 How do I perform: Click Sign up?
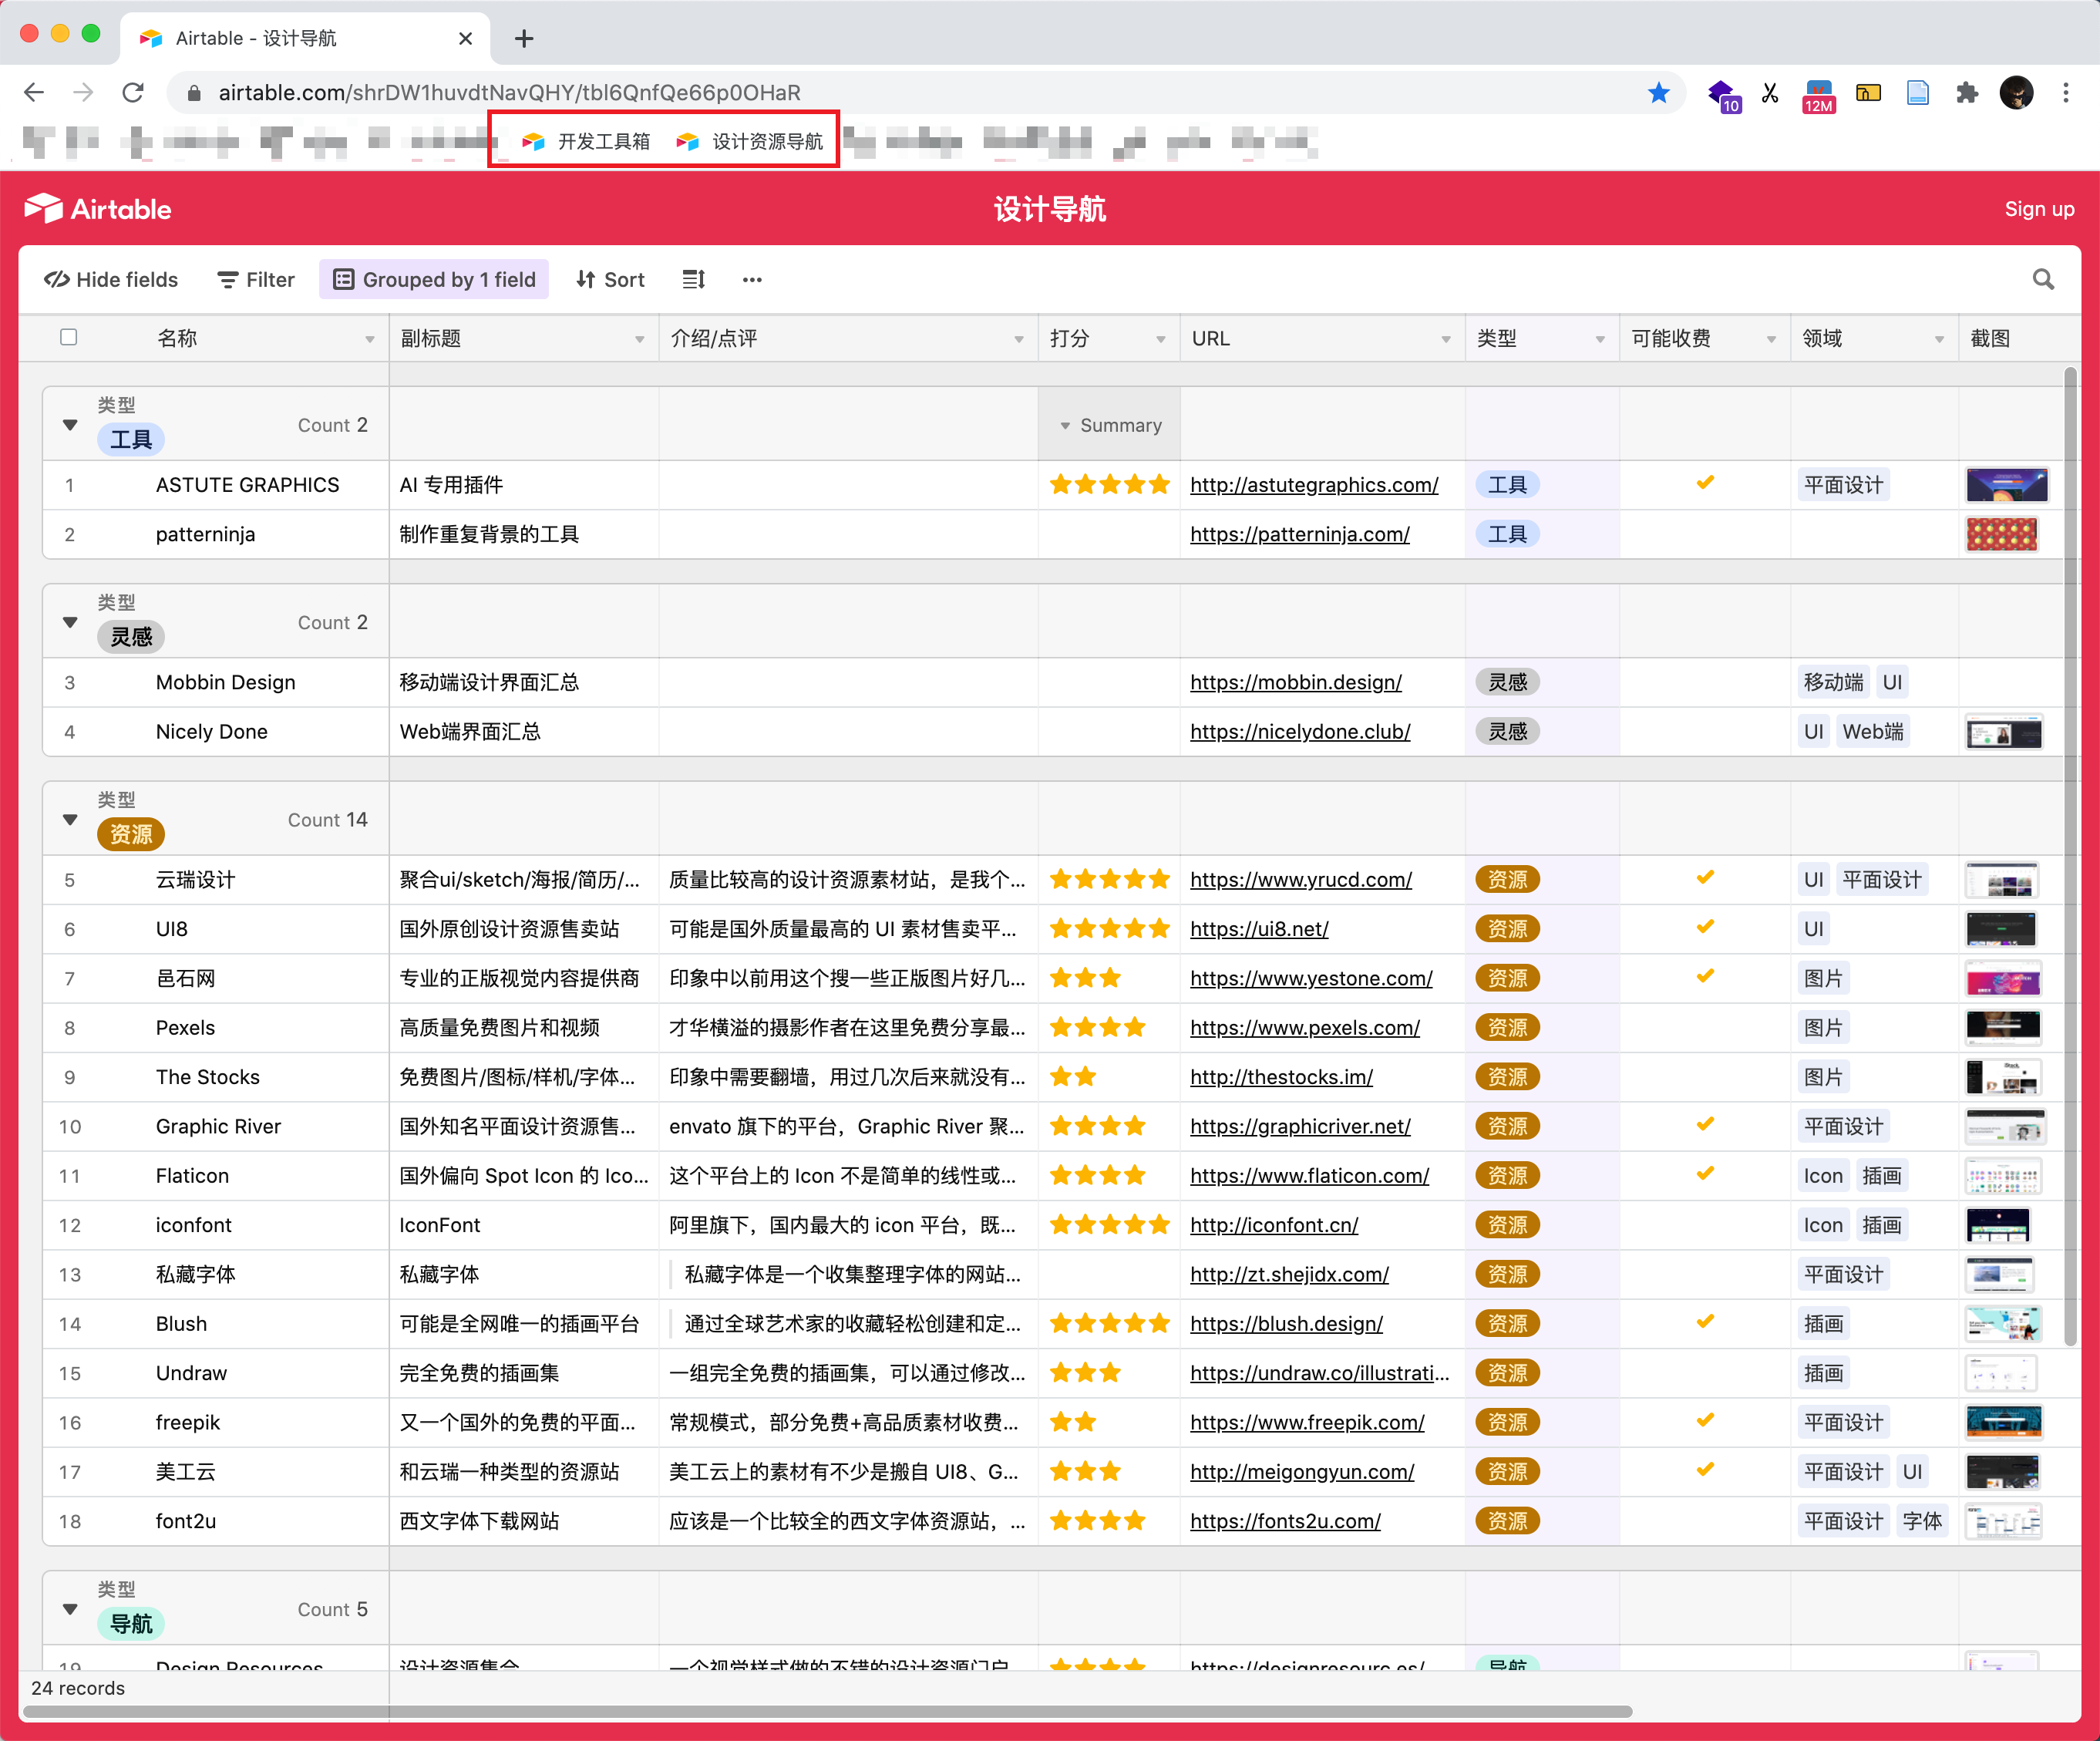pos(2038,209)
